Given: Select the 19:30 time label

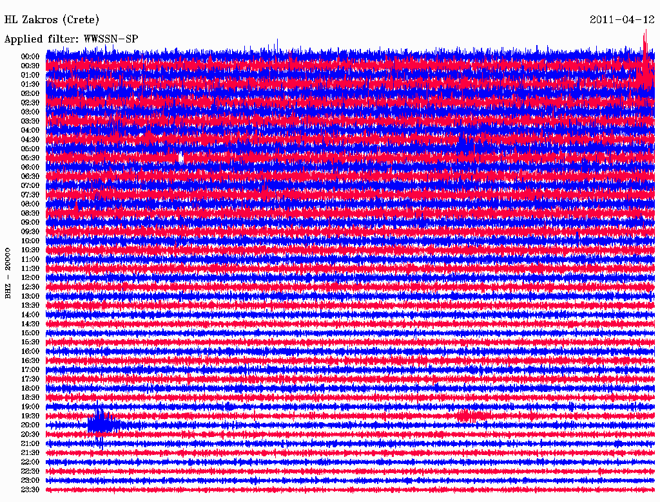Looking at the screenshot, I should [30, 416].
